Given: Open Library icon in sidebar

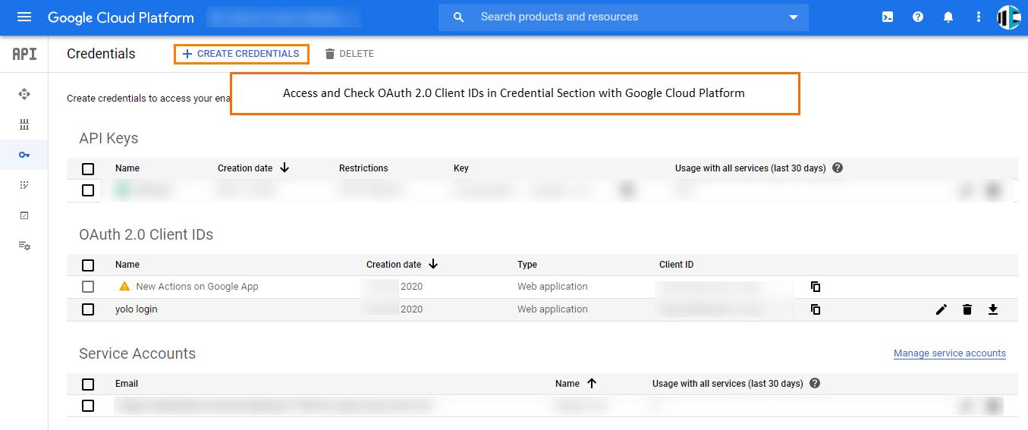Looking at the screenshot, I should pos(24,124).
